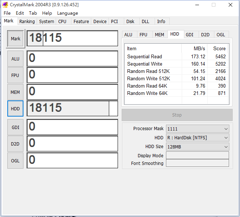The height and width of the screenshot is (217, 240).
Task: Select the Sequential Read row
Action: 176,57
